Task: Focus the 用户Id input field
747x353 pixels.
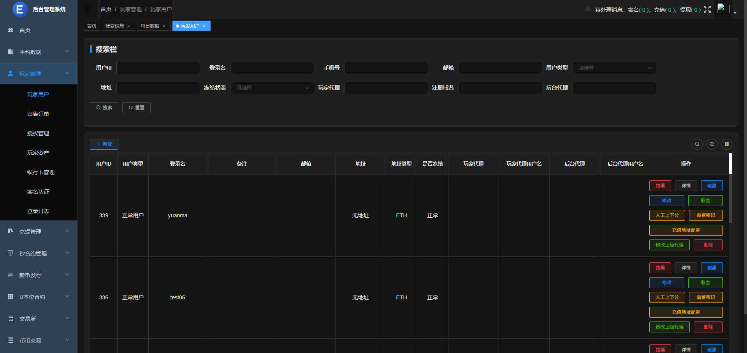Action: coord(158,68)
